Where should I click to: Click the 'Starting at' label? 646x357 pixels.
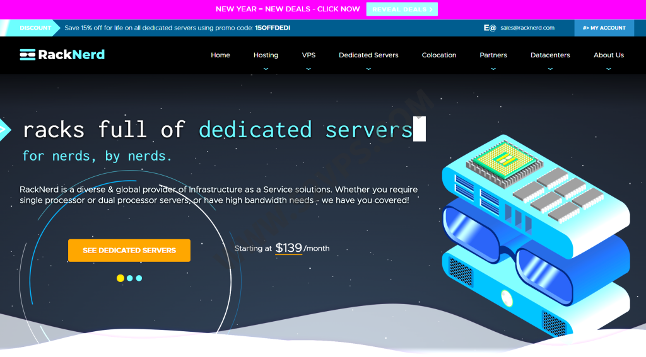(x=253, y=249)
